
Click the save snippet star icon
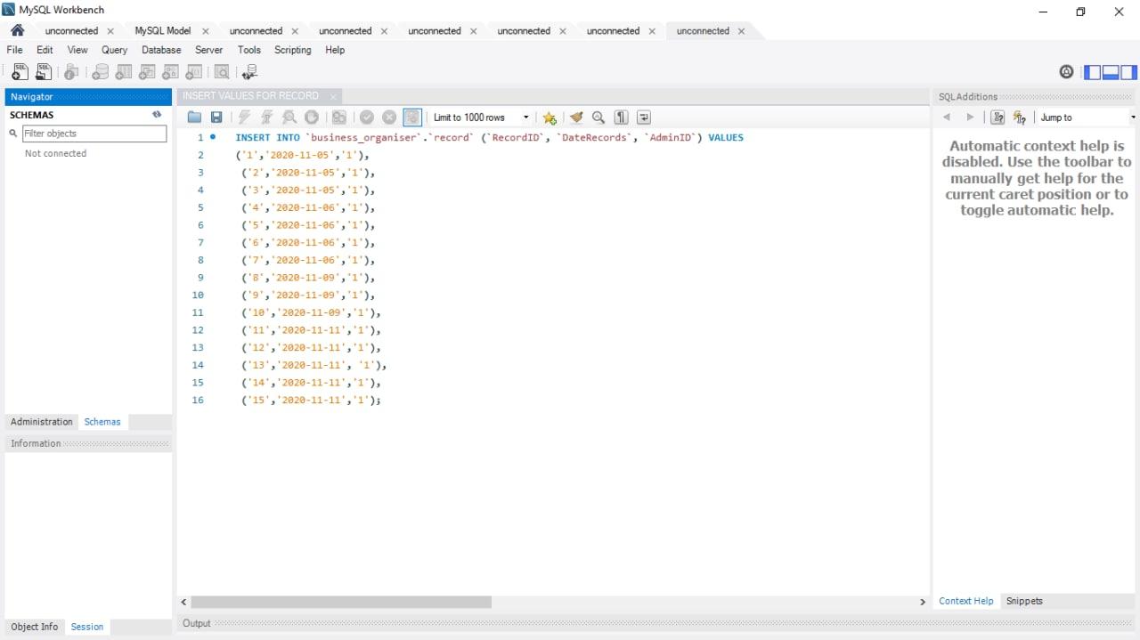click(x=550, y=117)
